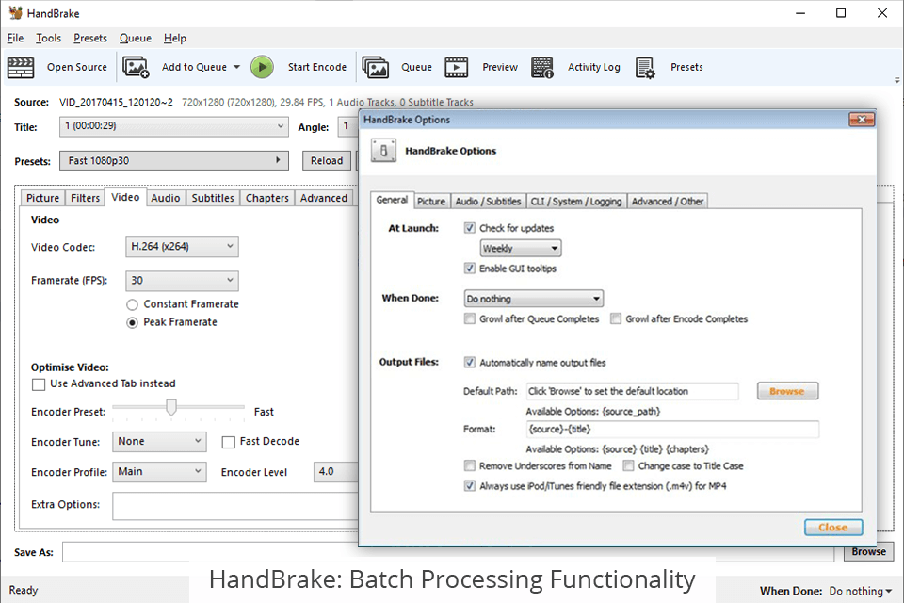The height and width of the screenshot is (603, 904).
Task: Open the Help menu
Action: pos(175,38)
